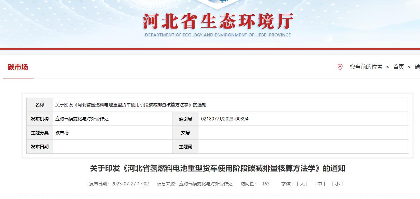Click the visit count 163
The width and height of the screenshot is (420, 199).
click(266, 184)
